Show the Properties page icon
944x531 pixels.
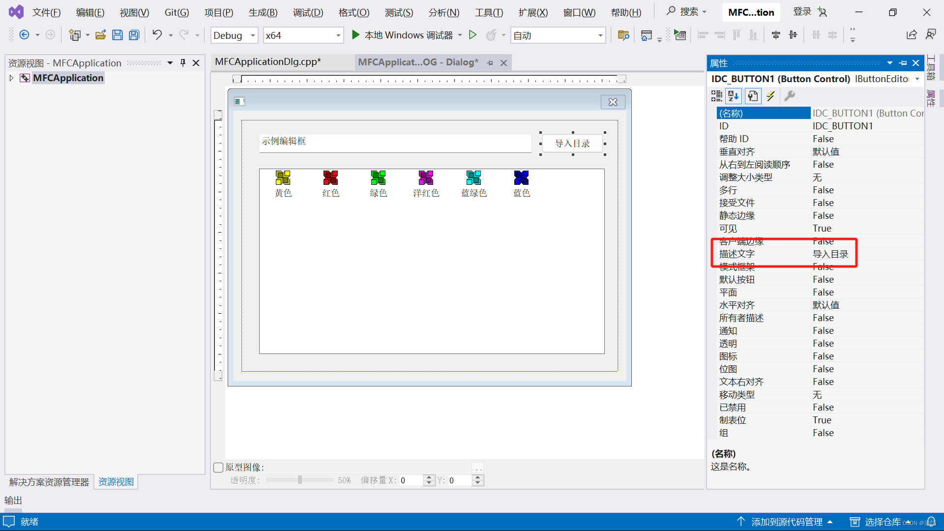(752, 96)
